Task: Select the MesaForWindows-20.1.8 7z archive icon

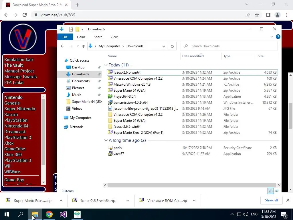Action: [110, 84]
